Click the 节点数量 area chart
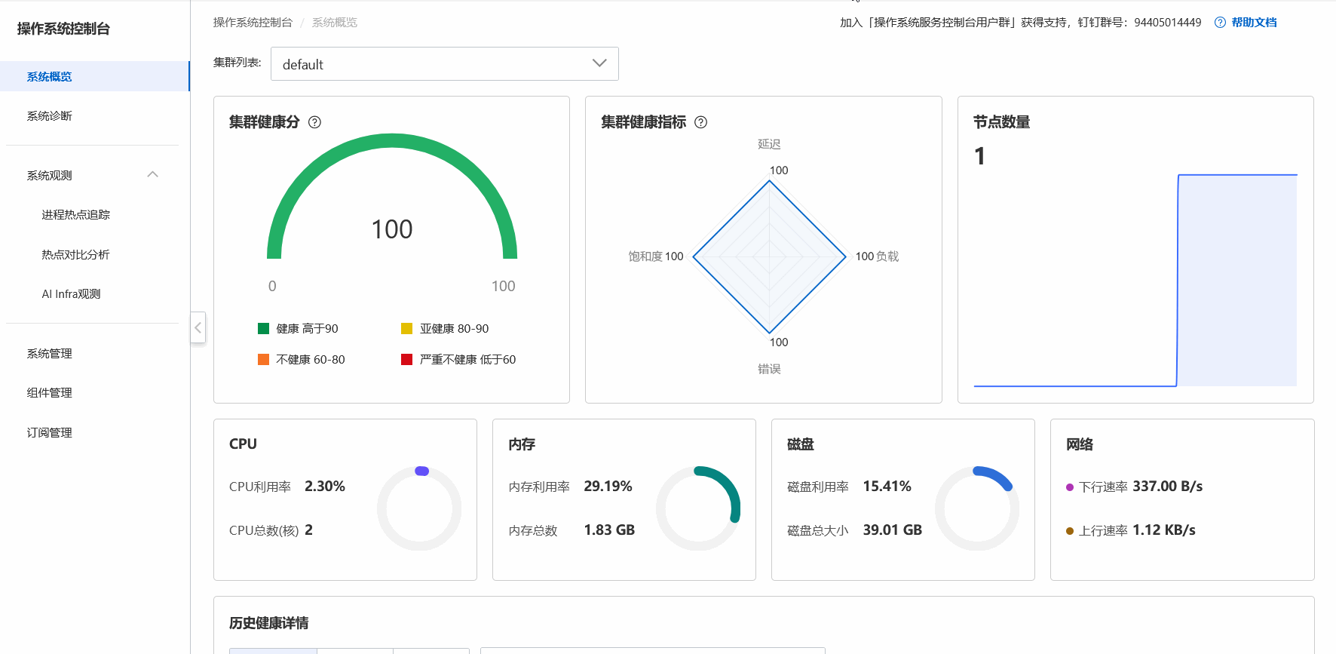Image resolution: width=1336 pixels, height=654 pixels. [x=1135, y=281]
